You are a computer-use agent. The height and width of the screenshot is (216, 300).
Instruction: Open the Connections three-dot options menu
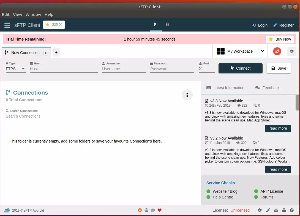[x=187, y=95]
